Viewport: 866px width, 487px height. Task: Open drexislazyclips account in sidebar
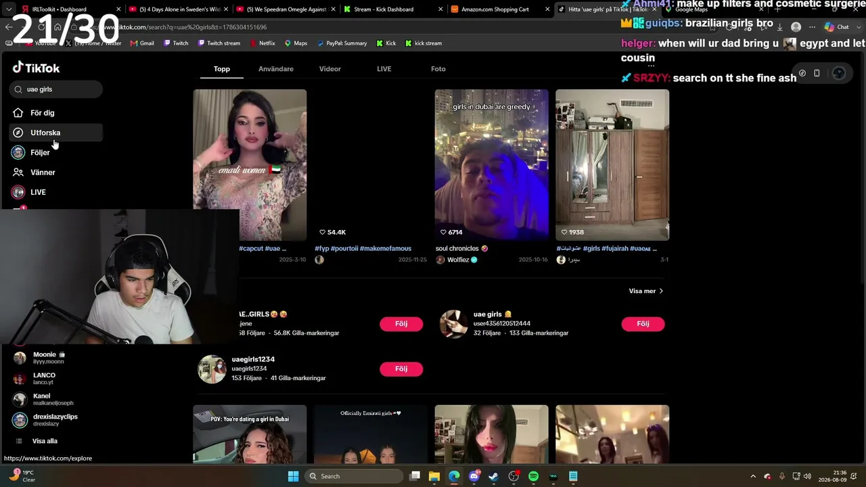(x=55, y=420)
